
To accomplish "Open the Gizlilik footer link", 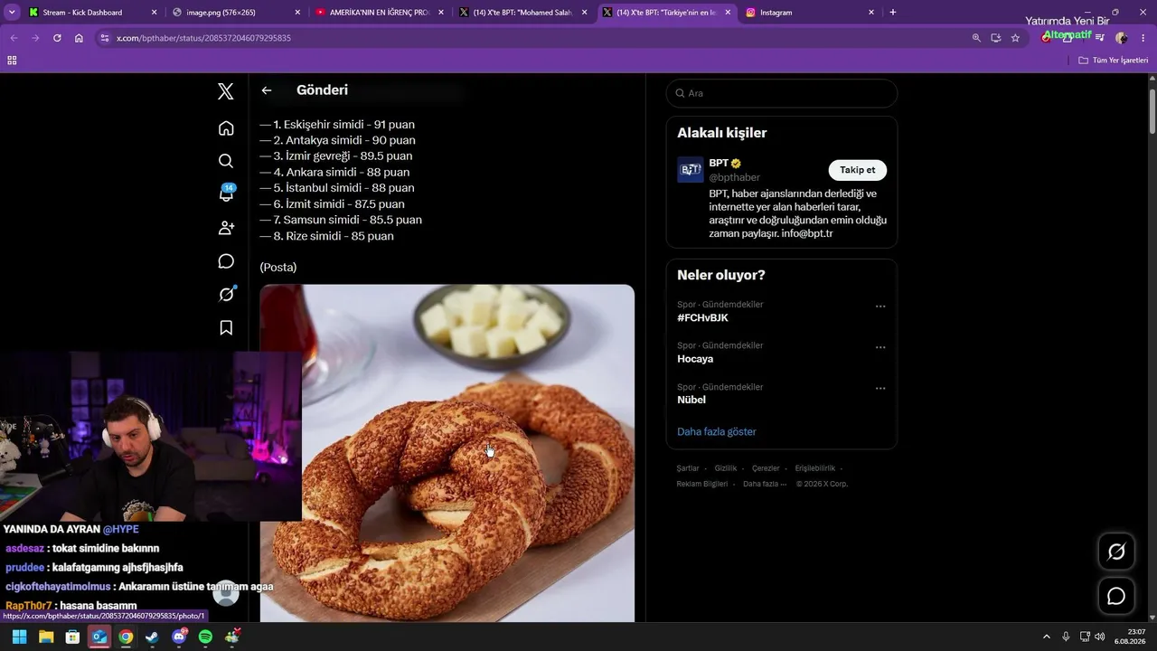I will tap(726, 468).
